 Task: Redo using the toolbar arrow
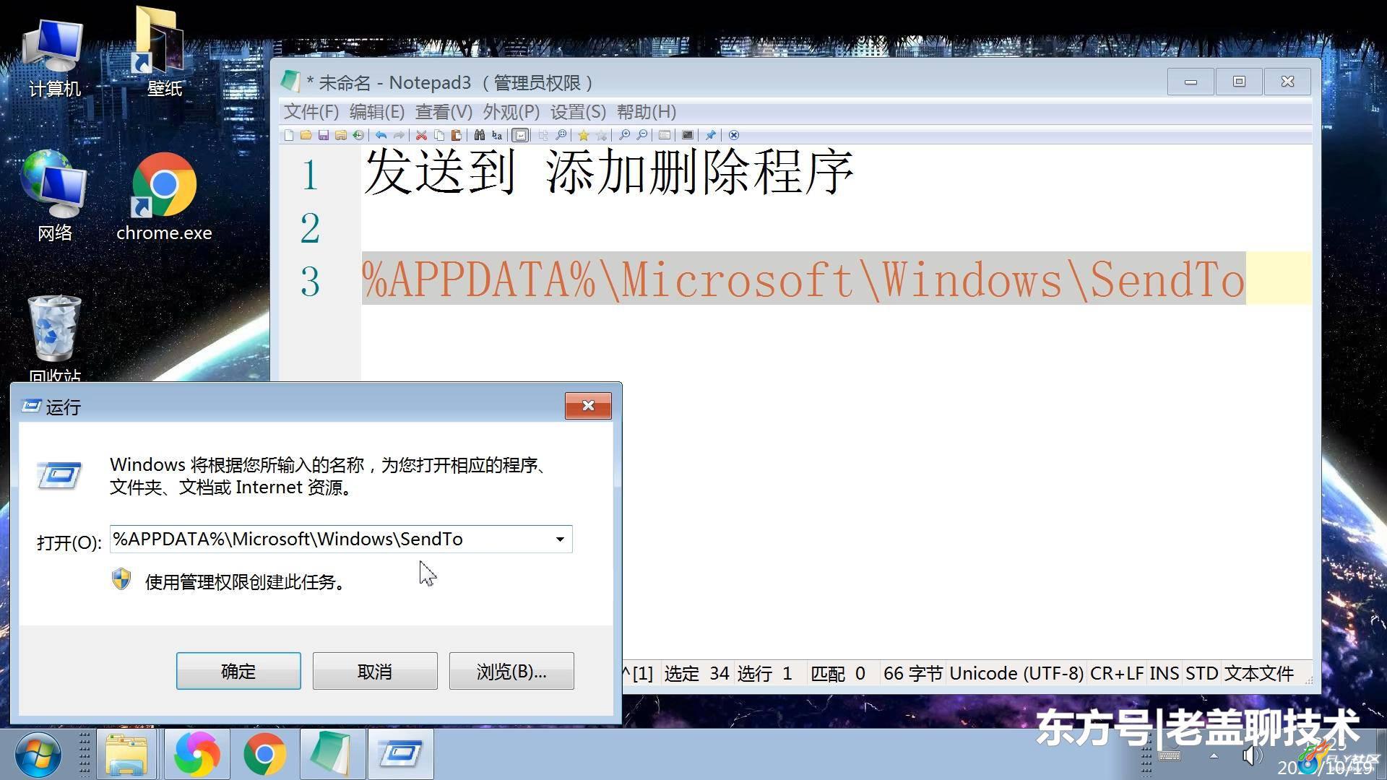pos(399,135)
